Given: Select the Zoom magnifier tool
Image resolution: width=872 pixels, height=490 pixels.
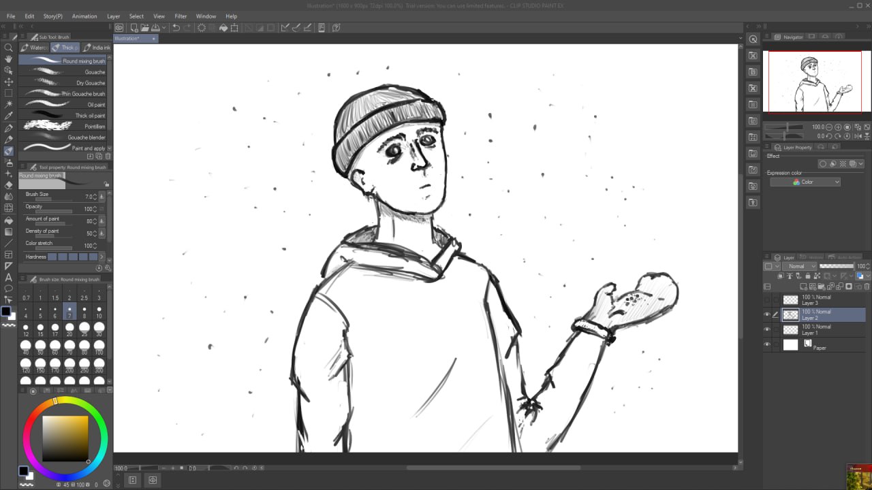Looking at the screenshot, I should pyautogui.click(x=9, y=48).
